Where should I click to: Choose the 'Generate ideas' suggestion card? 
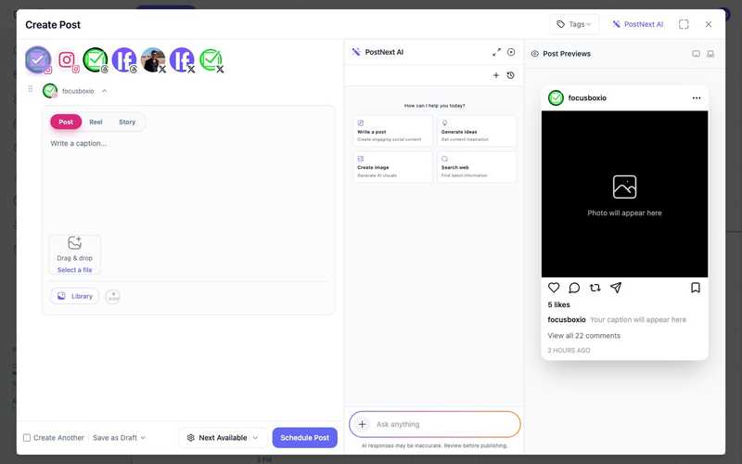click(476, 131)
